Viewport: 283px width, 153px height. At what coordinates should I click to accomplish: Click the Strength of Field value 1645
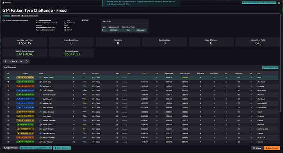[x=258, y=43]
